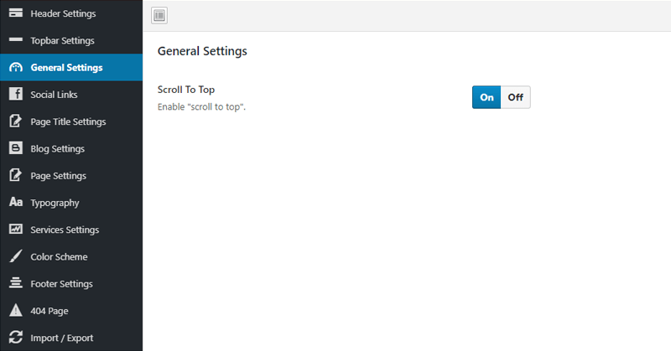Open the Typography options label
Viewport: 671px width, 351px height.
[55, 203]
